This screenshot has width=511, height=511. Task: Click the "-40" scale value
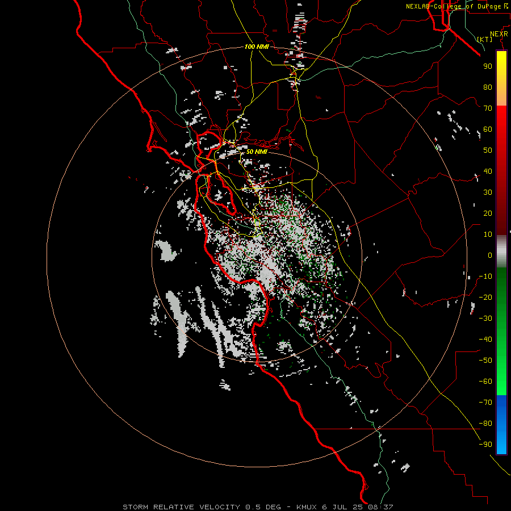[485, 340]
